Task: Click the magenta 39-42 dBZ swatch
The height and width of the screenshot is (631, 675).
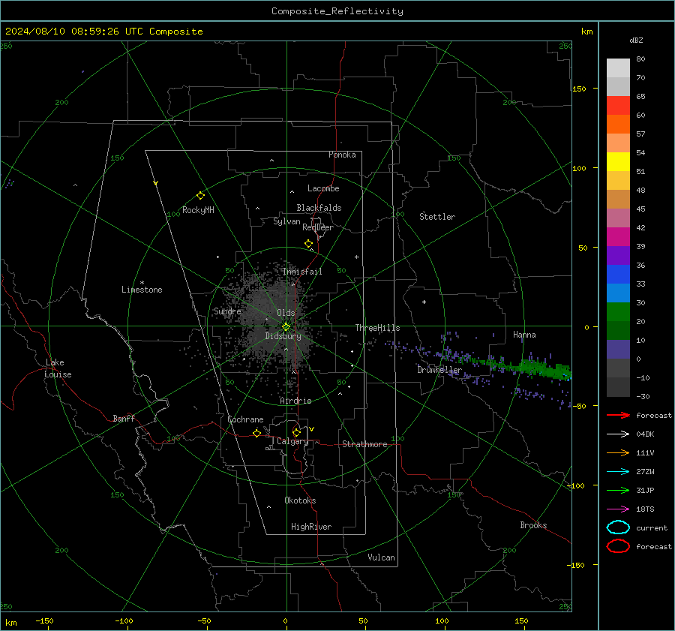Action: point(618,237)
